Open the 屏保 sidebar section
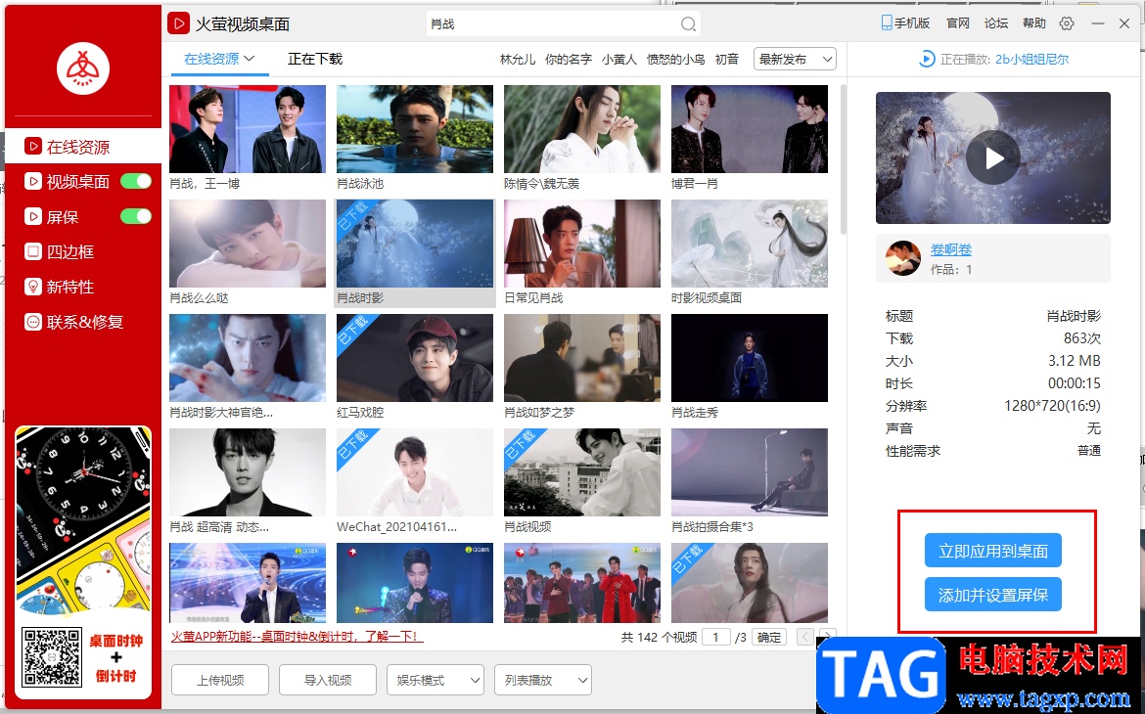 pos(52,217)
